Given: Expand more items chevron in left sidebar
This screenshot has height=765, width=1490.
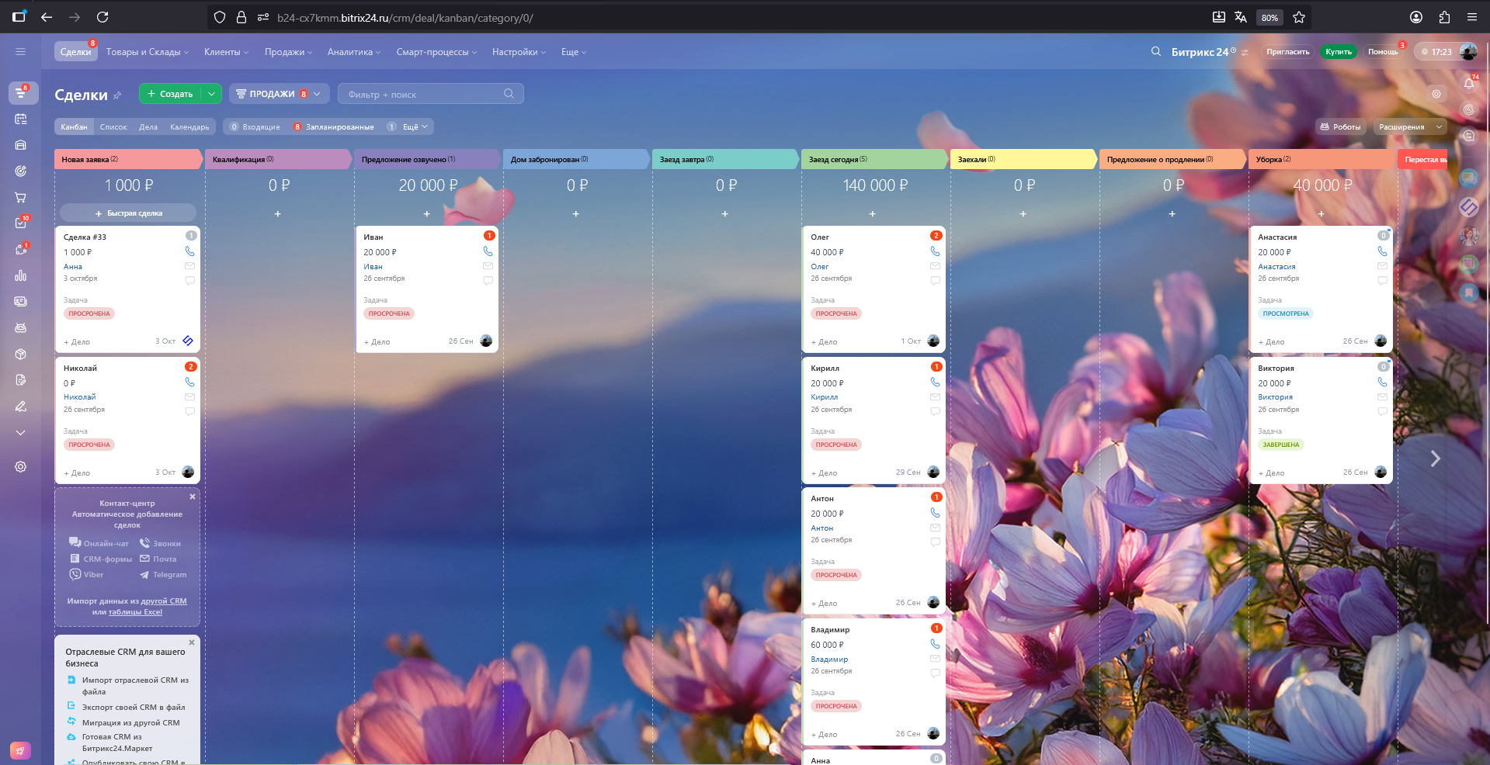Looking at the screenshot, I should [21, 433].
